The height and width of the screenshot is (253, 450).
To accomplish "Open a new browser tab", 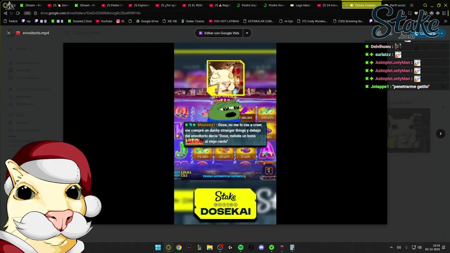I will [x=412, y=5].
